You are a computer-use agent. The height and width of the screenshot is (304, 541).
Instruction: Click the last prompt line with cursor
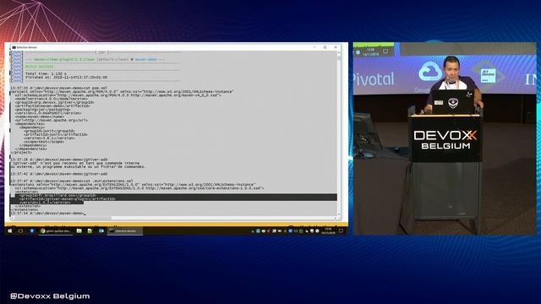pyautogui.click(x=48, y=214)
